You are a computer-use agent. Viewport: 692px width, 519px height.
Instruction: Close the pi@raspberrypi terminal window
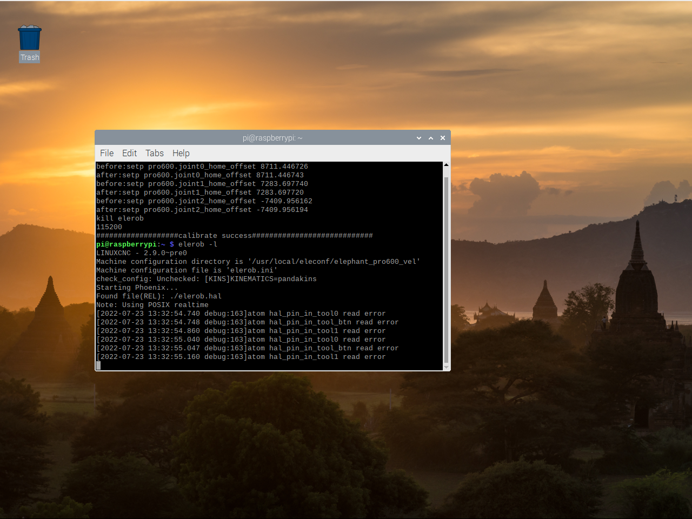(x=443, y=138)
